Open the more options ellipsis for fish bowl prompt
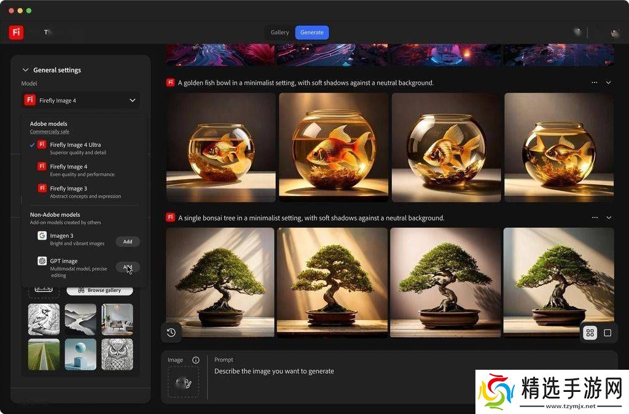 pyautogui.click(x=594, y=82)
